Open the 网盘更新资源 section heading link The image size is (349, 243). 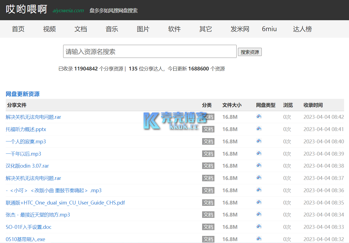23,94
